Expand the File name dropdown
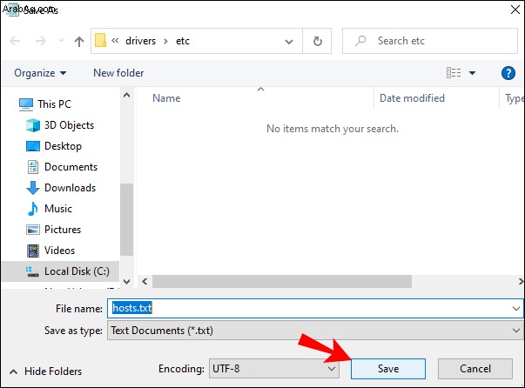 coord(516,308)
